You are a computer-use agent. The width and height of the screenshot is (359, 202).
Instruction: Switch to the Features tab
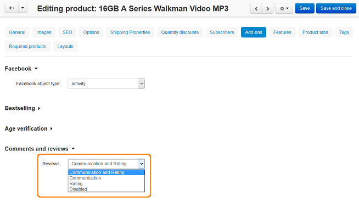point(282,32)
